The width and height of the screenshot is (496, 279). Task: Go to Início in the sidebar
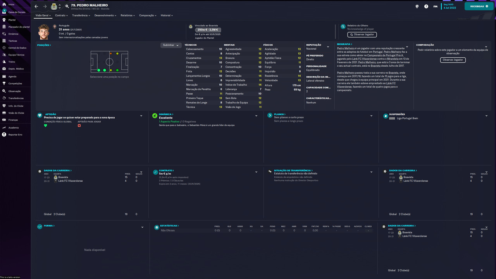tap(11, 4)
